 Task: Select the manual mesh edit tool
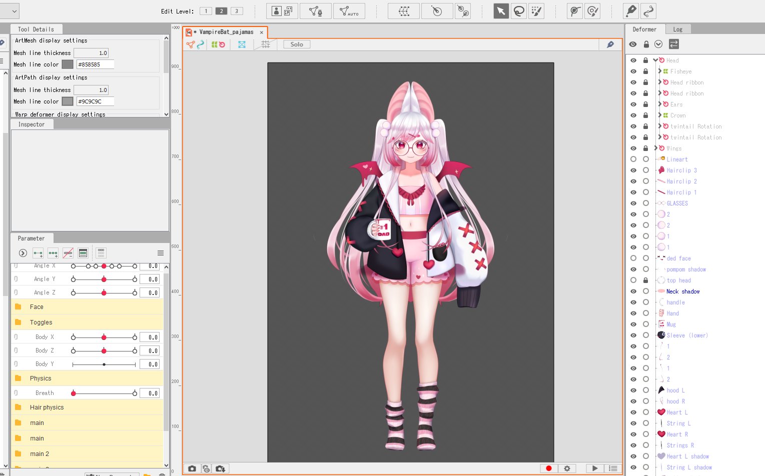pyautogui.click(x=315, y=11)
